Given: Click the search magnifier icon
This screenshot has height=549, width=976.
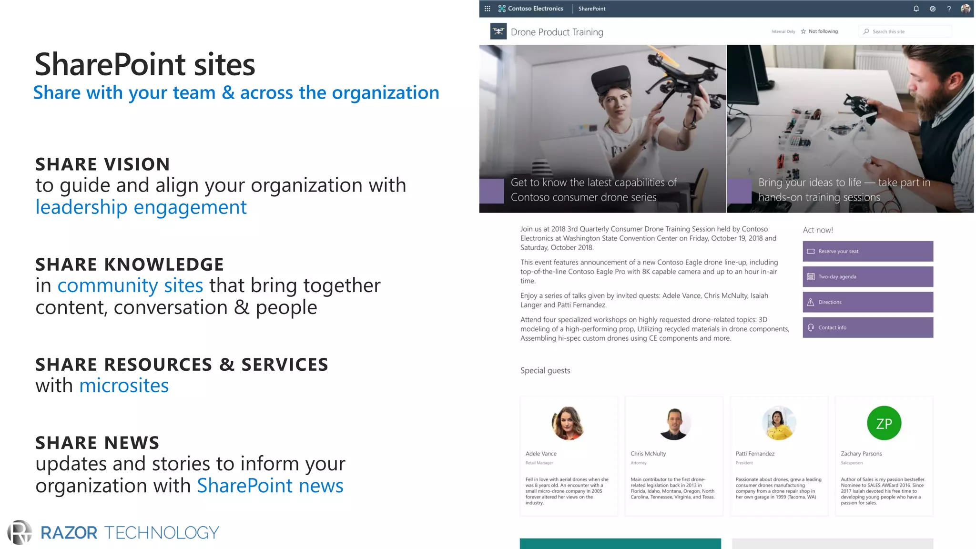Looking at the screenshot, I should [866, 31].
